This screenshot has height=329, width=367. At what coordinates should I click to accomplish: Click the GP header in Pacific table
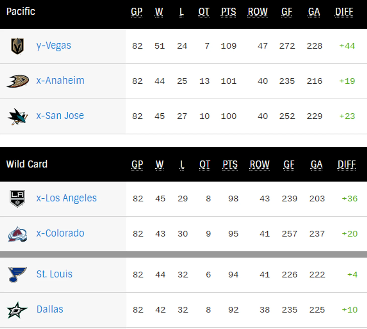[x=137, y=12]
